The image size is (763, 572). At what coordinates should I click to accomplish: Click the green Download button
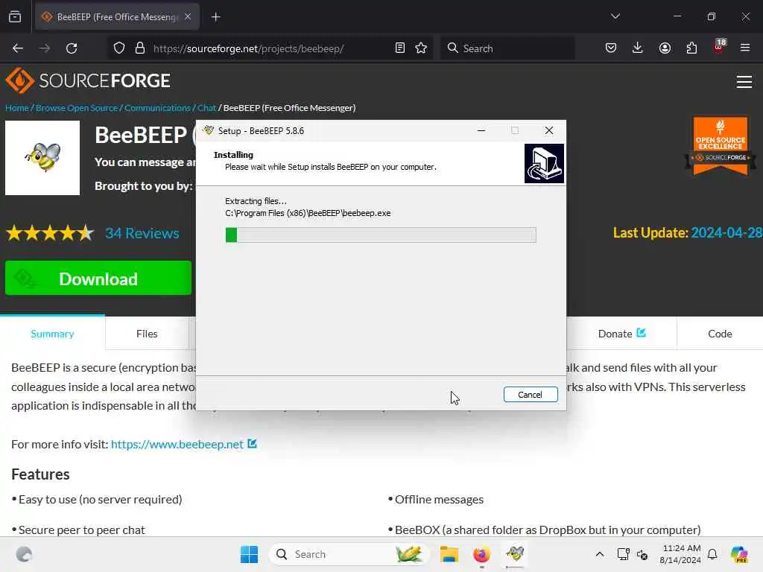pos(98,278)
